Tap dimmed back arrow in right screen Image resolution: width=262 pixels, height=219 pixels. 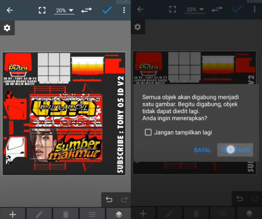point(140,9)
